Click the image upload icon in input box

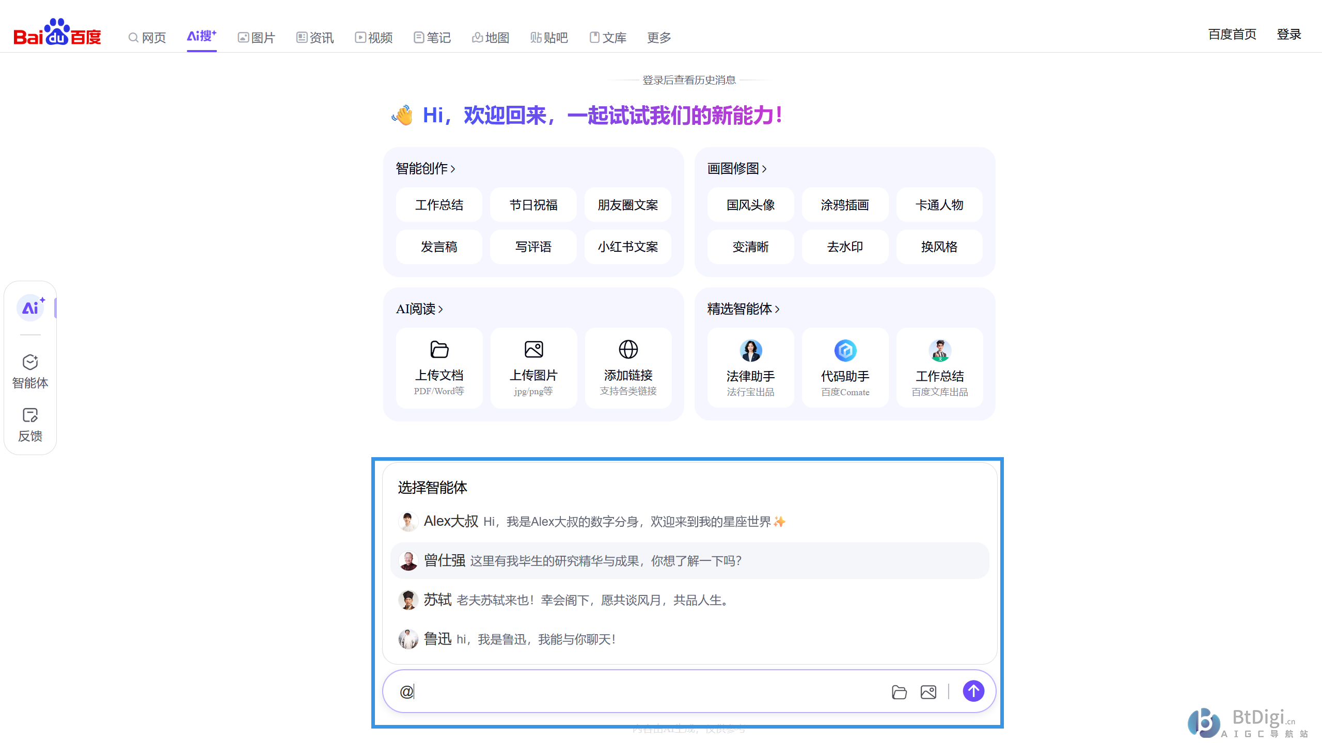pyautogui.click(x=928, y=692)
